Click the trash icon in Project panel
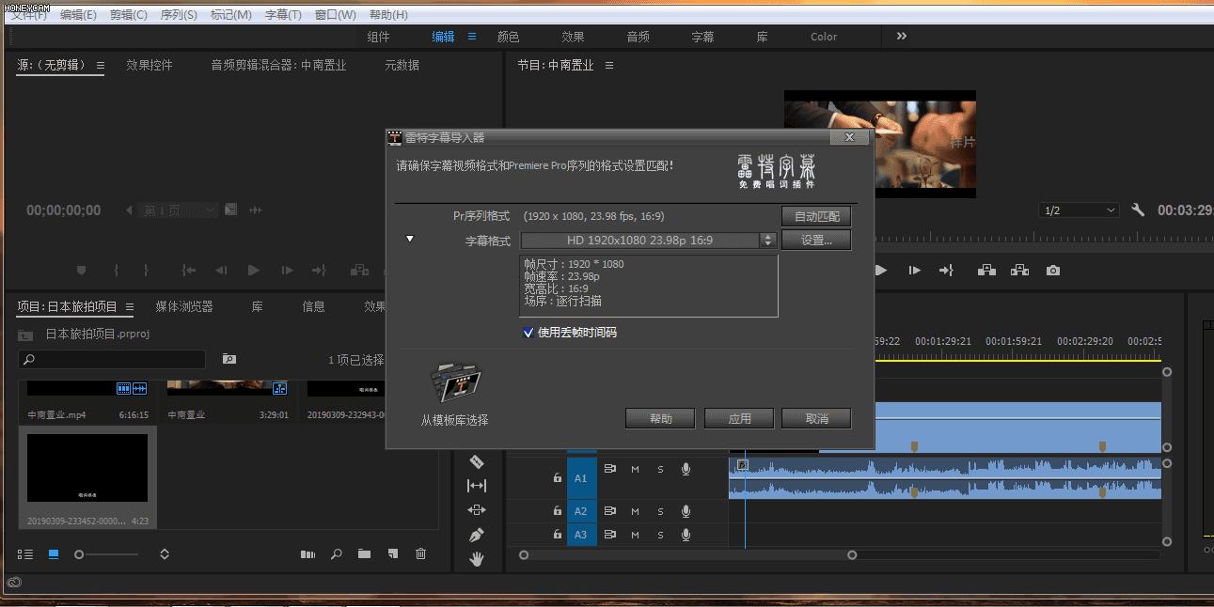 (421, 554)
